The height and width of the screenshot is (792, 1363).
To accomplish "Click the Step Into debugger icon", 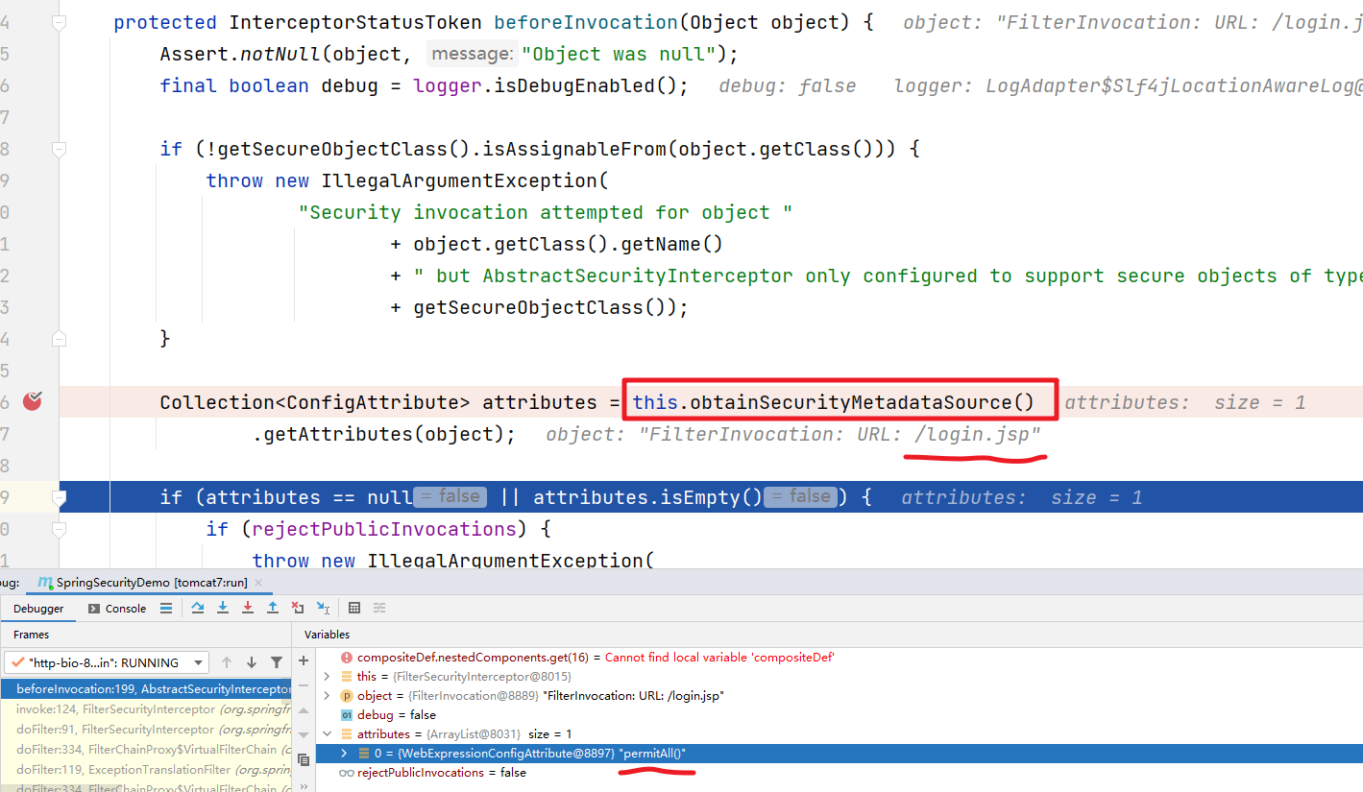I will (223, 608).
